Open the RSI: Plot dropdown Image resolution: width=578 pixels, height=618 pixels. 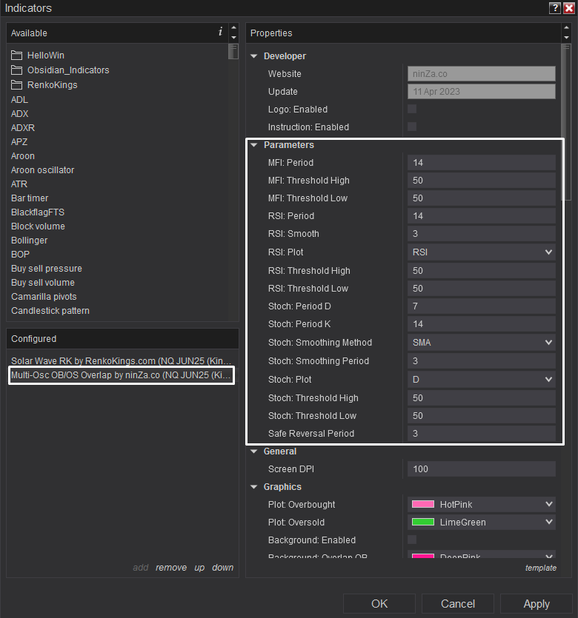(x=482, y=252)
